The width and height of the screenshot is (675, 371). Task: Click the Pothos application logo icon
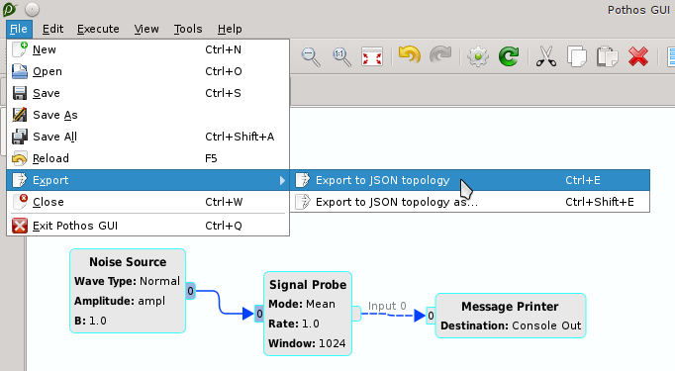[10, 10]
